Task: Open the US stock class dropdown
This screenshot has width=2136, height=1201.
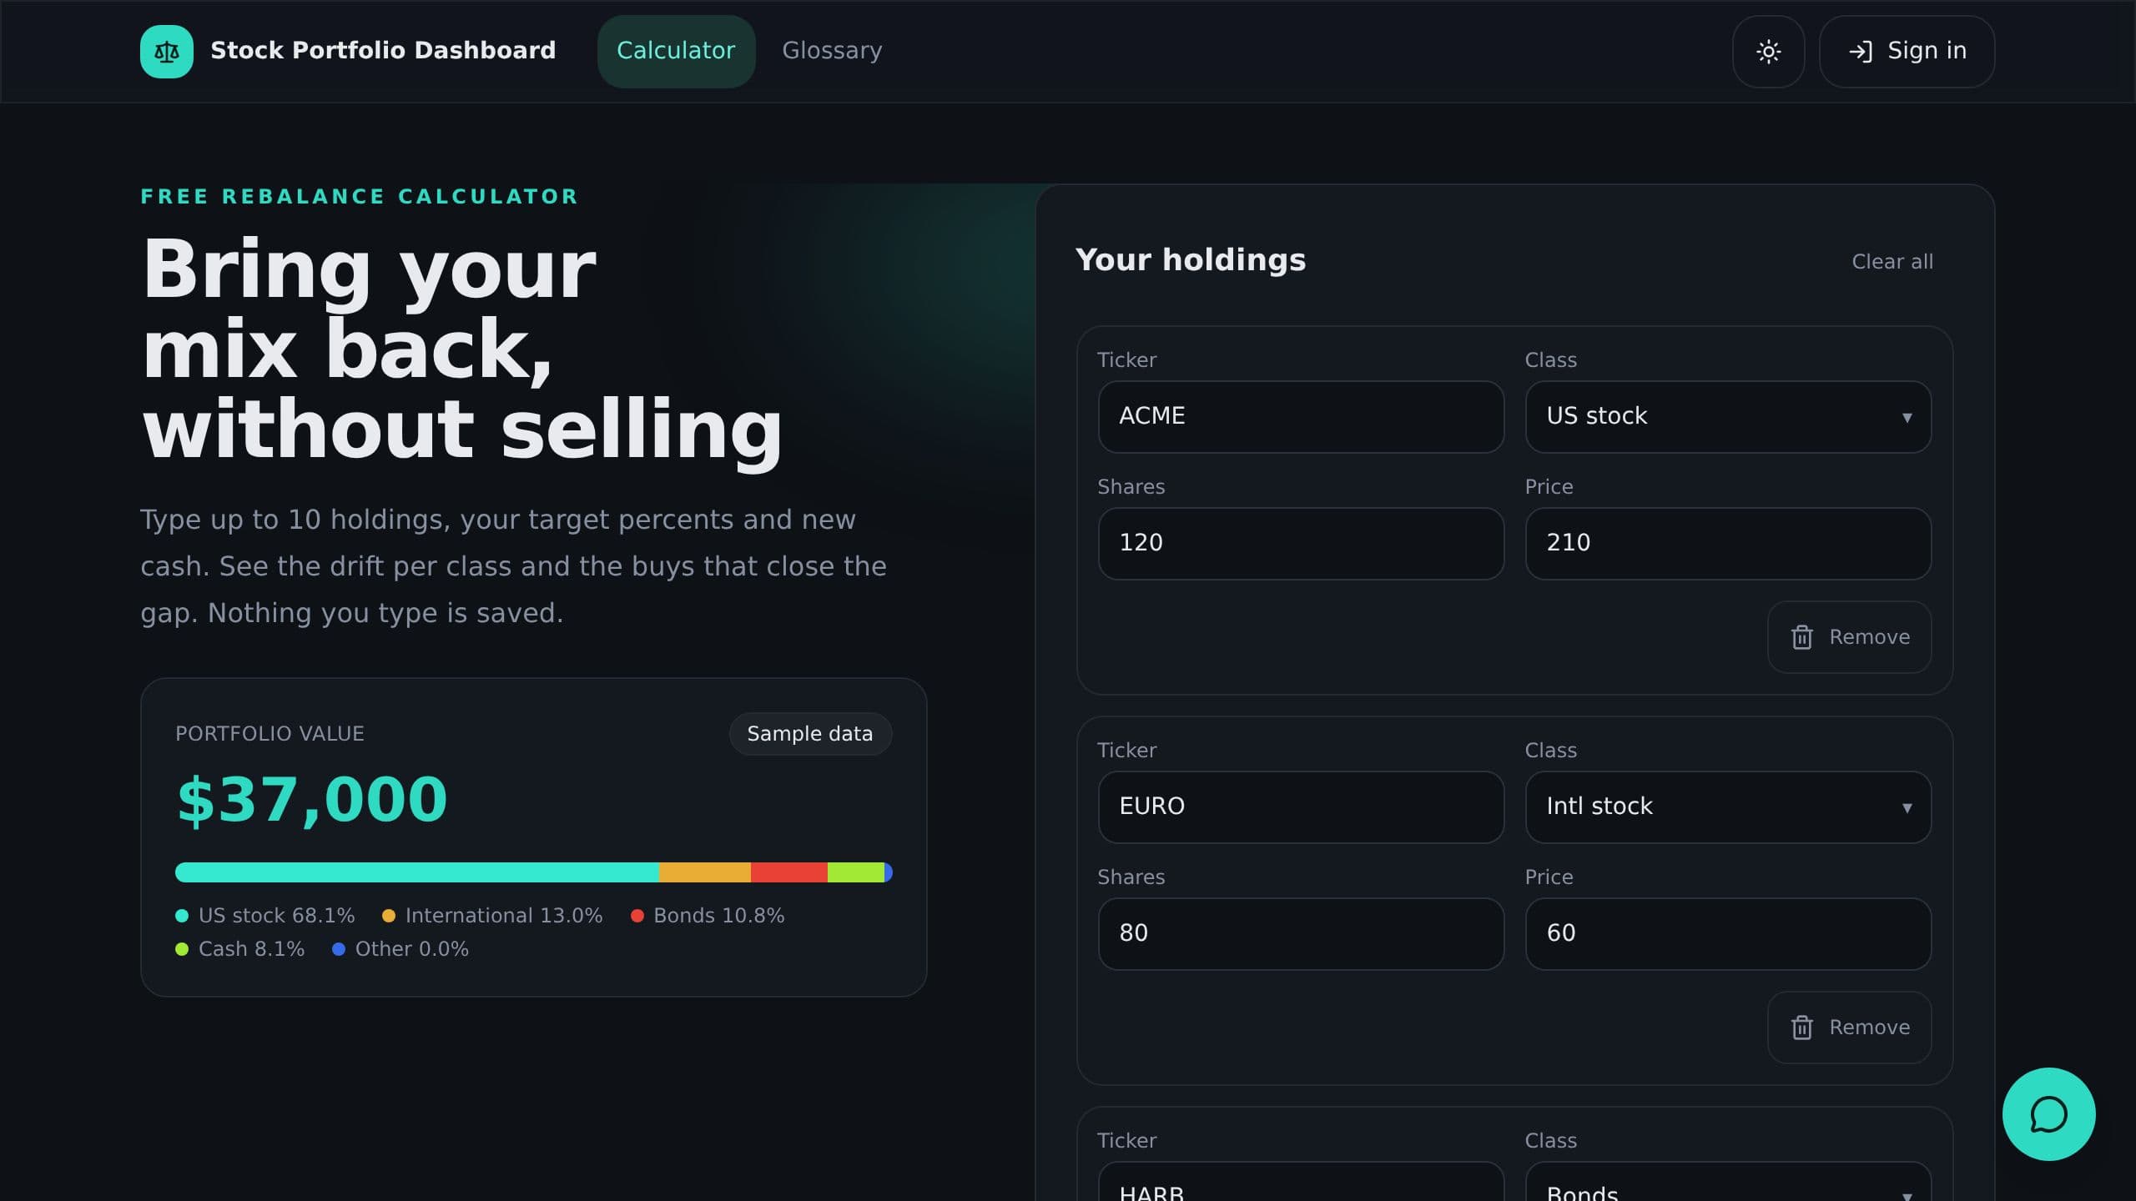Action: [x=1728, y=417]
